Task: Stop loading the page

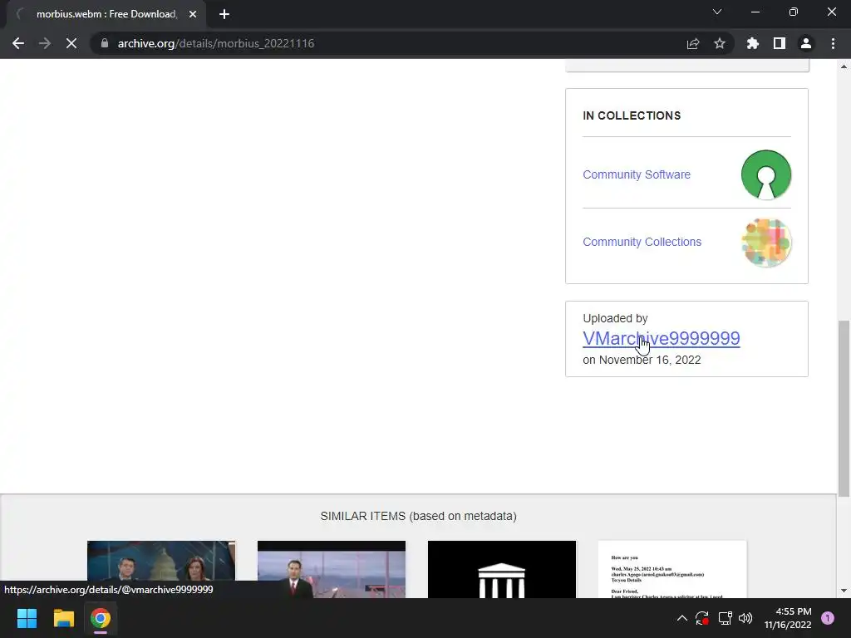Action: 71,43
